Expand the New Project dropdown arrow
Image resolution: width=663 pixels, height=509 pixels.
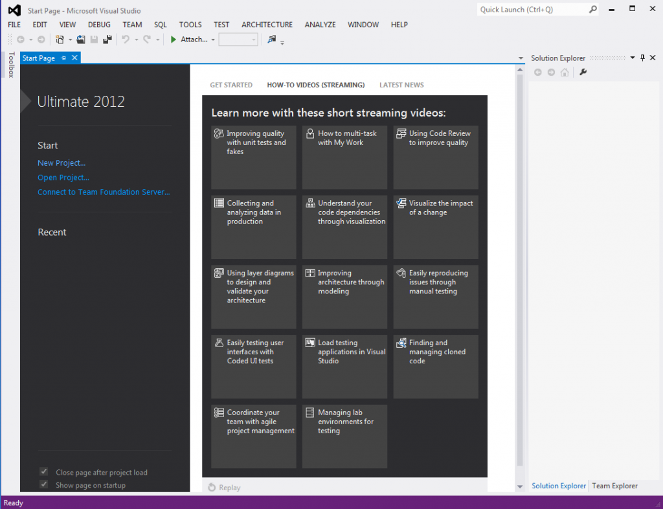tap(70, 40)
